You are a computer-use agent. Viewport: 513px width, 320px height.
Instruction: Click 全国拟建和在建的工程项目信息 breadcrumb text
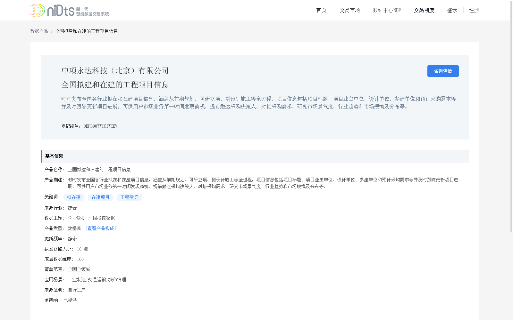click(86, 31)
